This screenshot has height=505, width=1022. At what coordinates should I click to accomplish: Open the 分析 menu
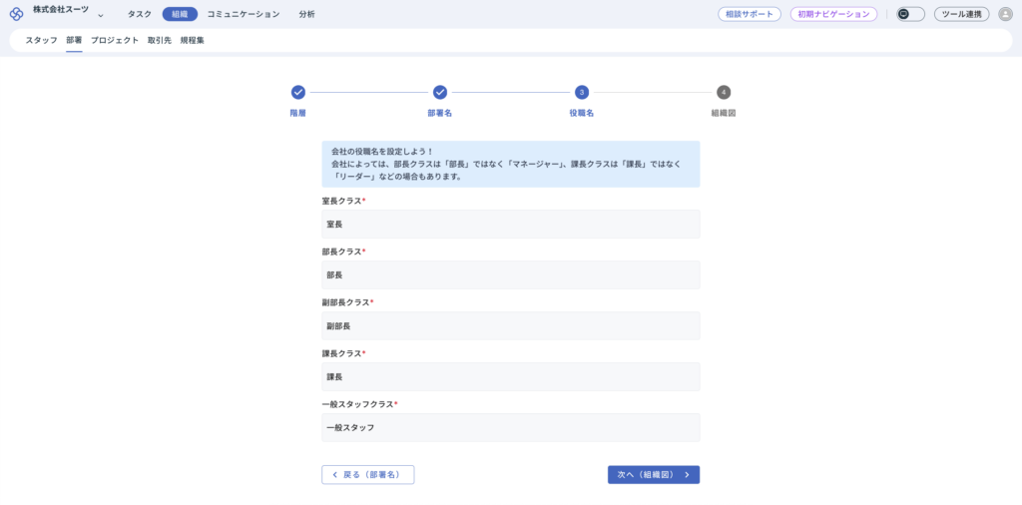(x=306, y=14)
